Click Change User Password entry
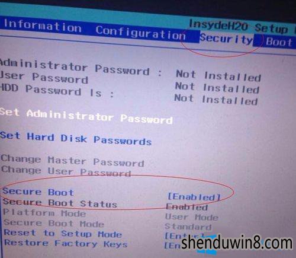The image size is (296, 258). coord(66,171)
